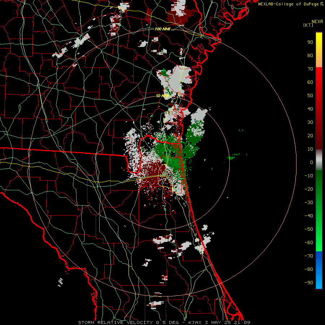Click the -10 scale value
Viewport: 325px width, 325px height.
[x=309, y=176]
